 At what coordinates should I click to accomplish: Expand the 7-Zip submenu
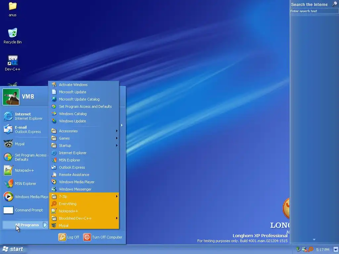pos(84,196)
